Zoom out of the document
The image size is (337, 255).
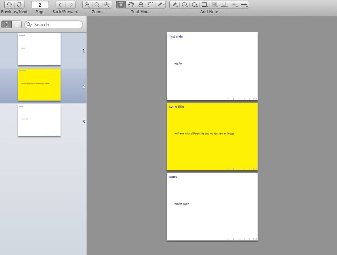click(87, 5)
